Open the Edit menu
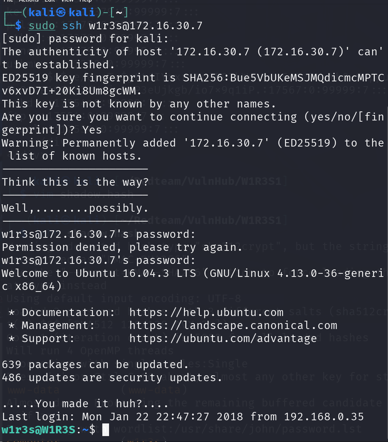 (50, 1)
